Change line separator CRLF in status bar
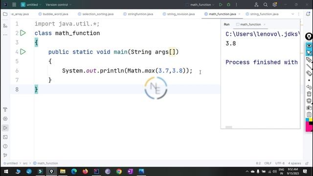The image size is (313, 176). pos(268,163)
